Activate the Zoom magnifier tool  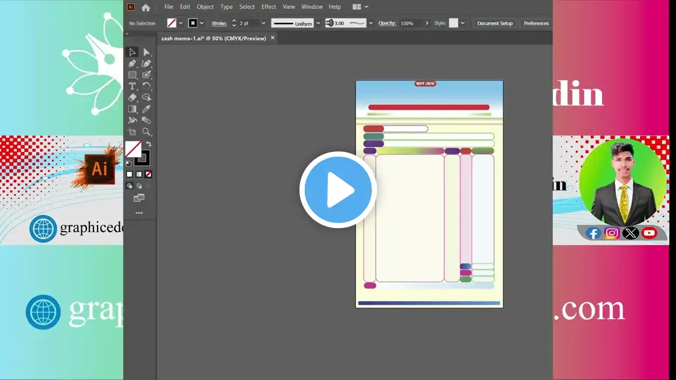[x=146, y=132]
